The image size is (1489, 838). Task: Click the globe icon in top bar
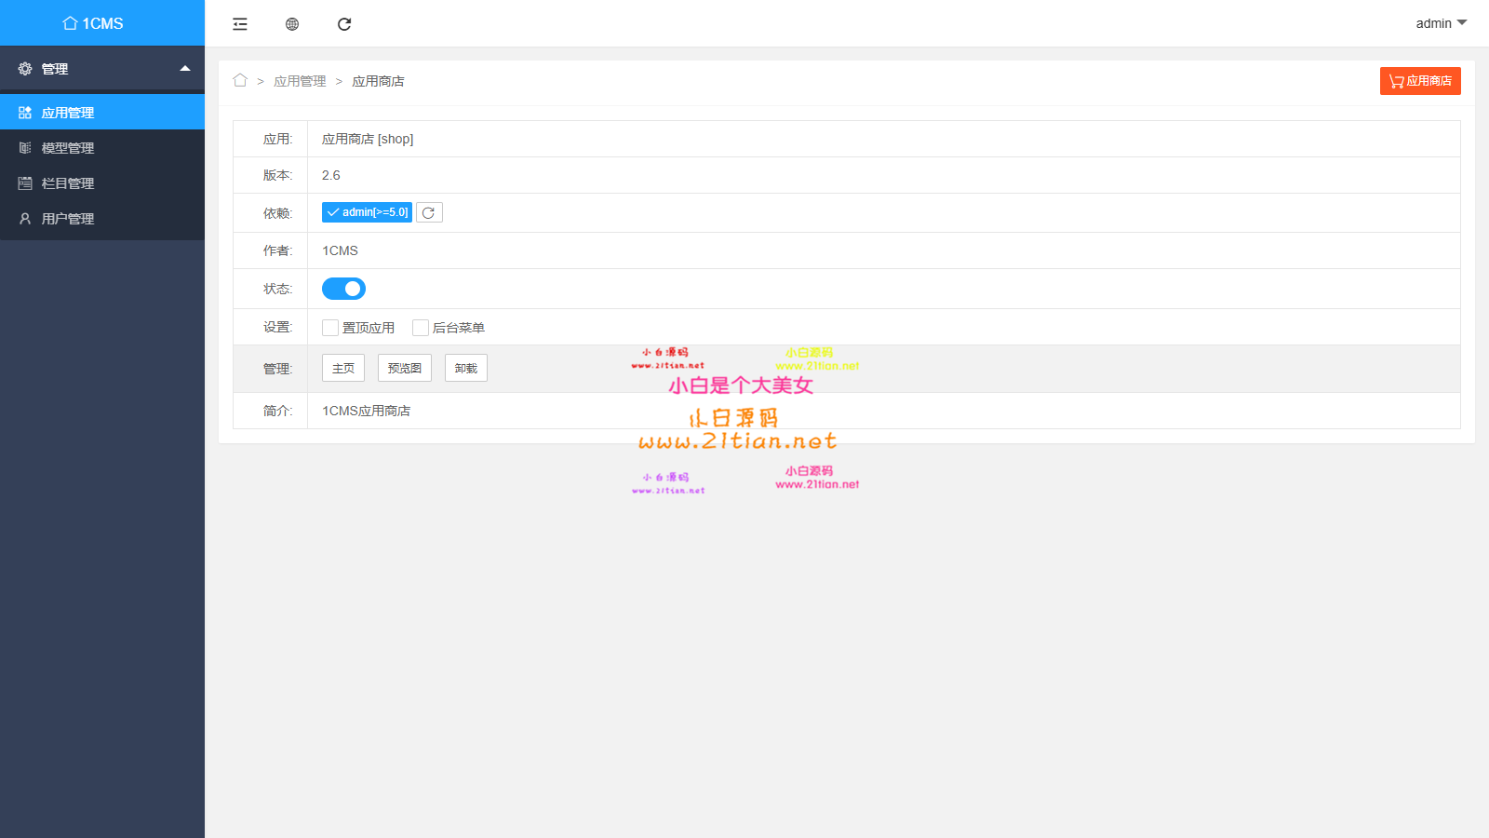(x=292, y=24)
